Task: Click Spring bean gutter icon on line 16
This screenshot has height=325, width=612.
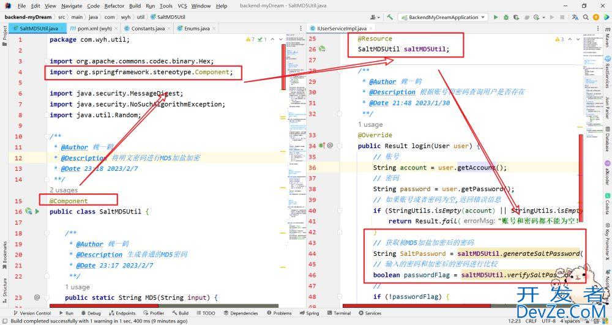Action: [29, 212]
